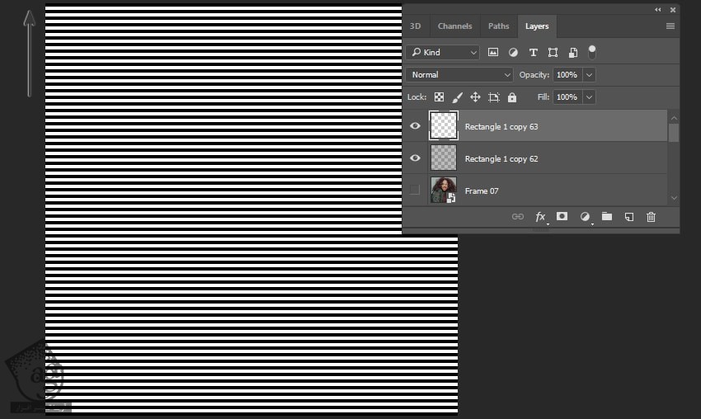Viewport: 701px width, 419px height.
Task: Toggle the layer filtering switch
Action: tap(591, 52)
